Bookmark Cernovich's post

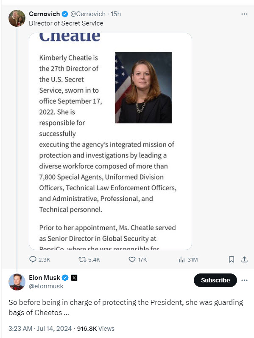click(x=231, y=259)
